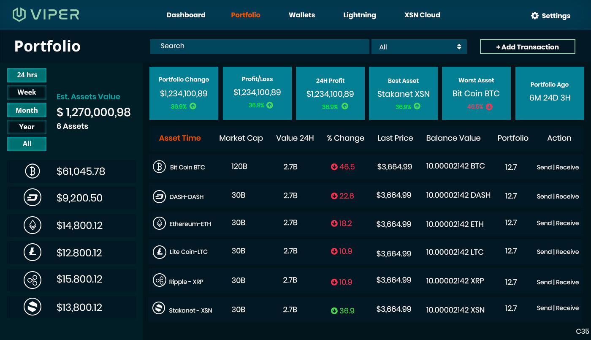
Task: Click balance 10.00002142 LTC
Action: tap(455, 252)
